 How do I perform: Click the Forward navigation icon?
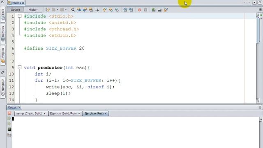point(62,10)
